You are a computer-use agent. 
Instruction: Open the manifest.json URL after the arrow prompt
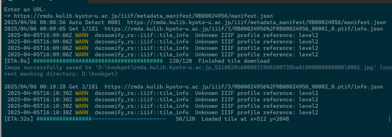pyautogui.click(x=143, y=16)
